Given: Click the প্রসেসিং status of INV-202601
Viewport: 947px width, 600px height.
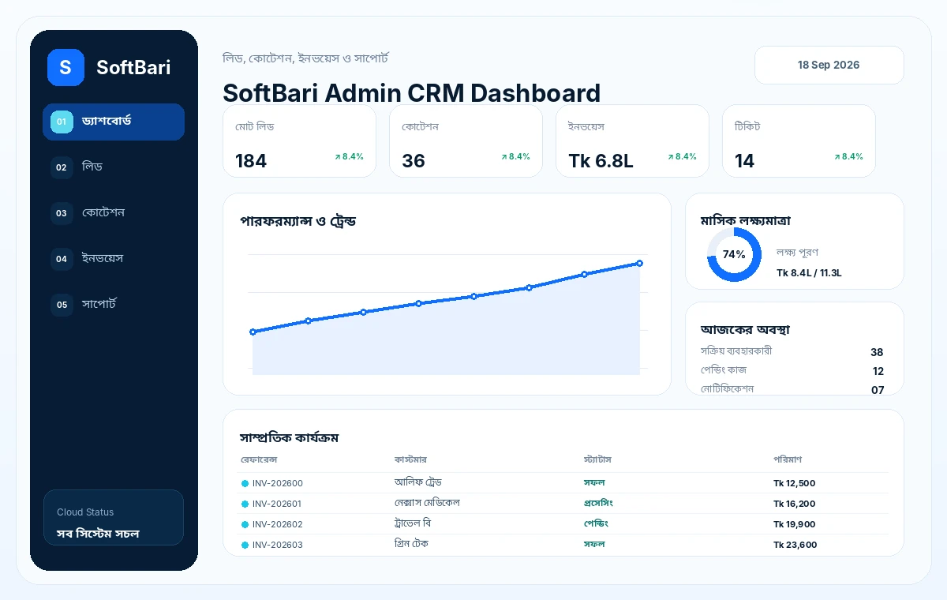Looking at the screenshot, I should [x=598, y=503].
